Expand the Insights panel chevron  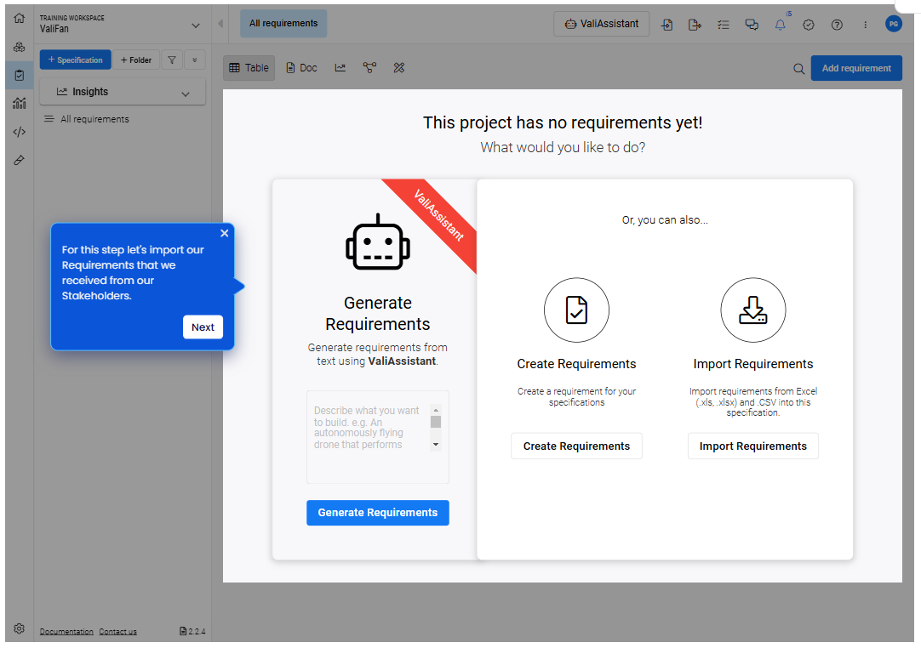pos(186,94)
